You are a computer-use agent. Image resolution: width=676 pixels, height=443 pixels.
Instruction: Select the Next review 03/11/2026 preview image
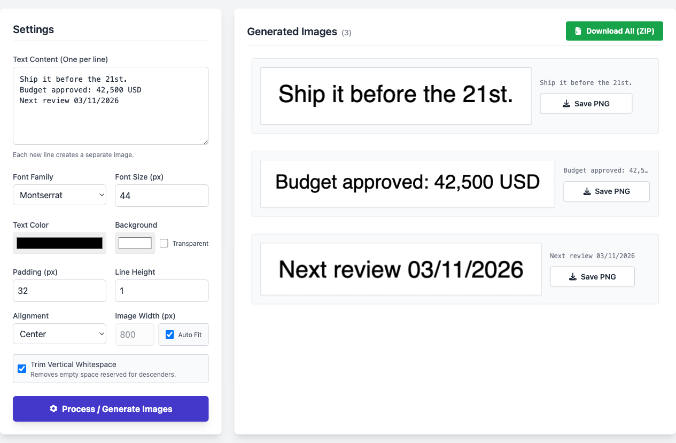coord(401,269)
